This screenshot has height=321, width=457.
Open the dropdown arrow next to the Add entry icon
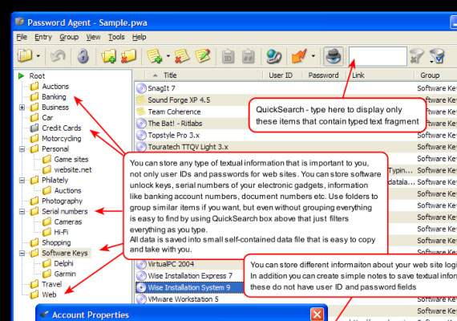coord(168,55)
